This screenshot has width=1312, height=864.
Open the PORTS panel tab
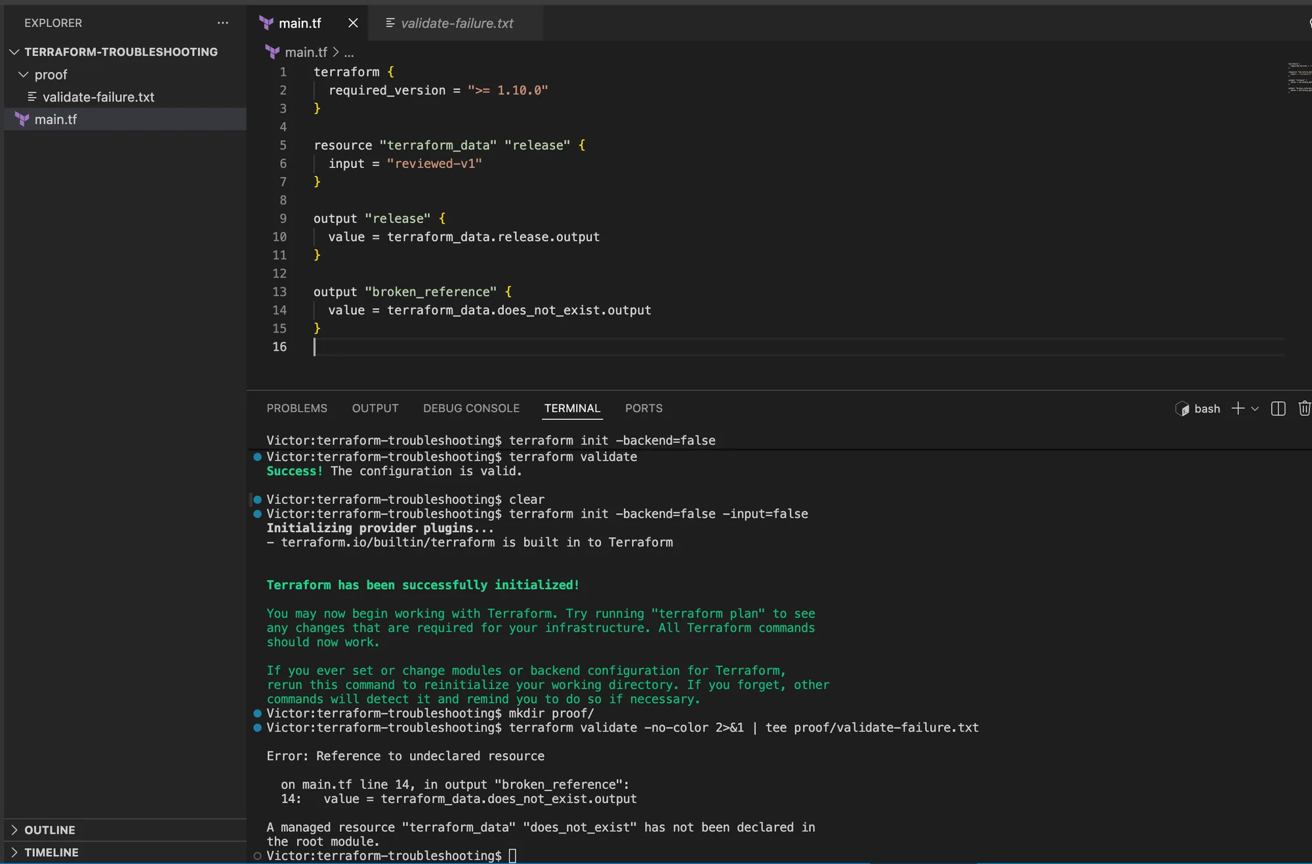[x=644, y=408]
